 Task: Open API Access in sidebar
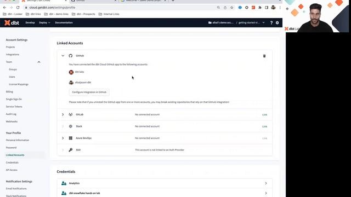point(12,170)
